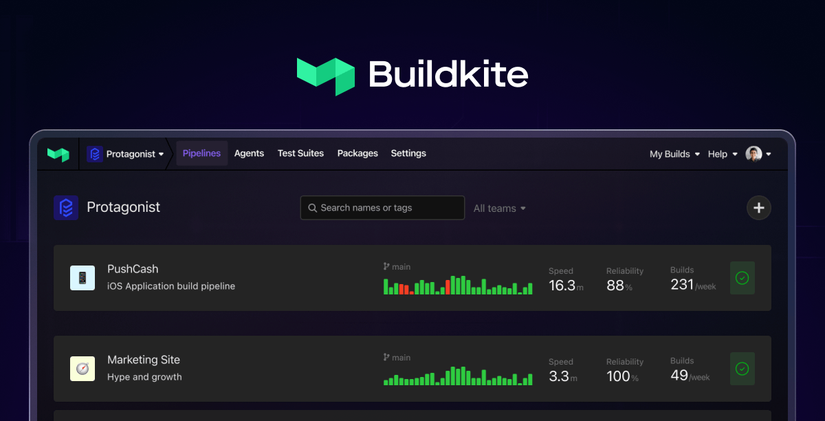
Task: Click the PushCash 231 builds per week
Action: (693, 285)
